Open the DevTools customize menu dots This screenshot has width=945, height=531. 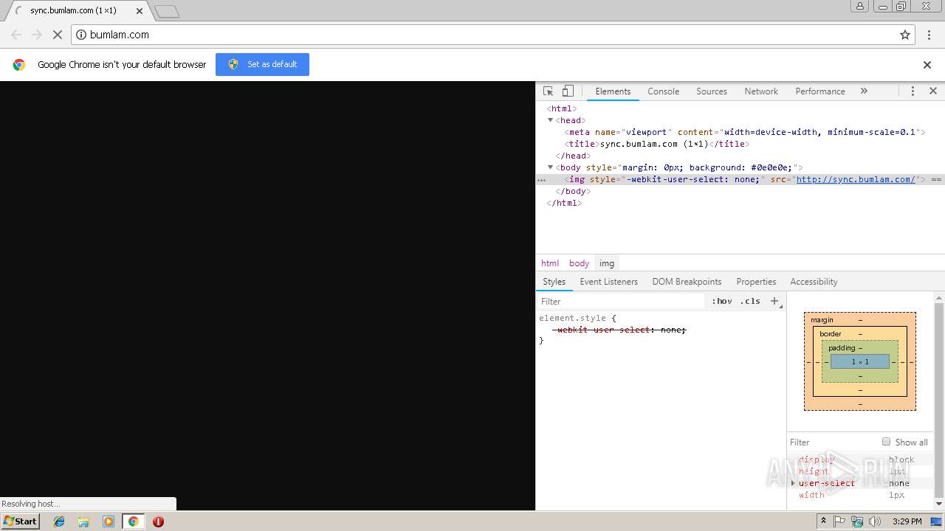click(913, 91)
